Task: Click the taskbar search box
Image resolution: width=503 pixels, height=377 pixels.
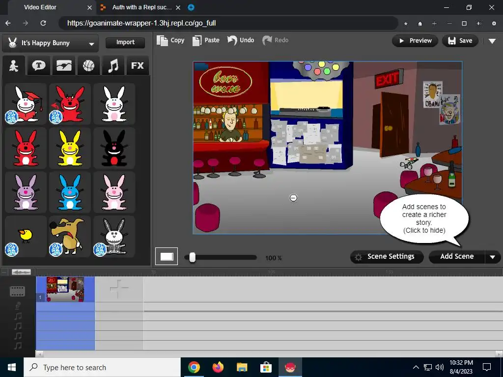Action: point(102,367)
